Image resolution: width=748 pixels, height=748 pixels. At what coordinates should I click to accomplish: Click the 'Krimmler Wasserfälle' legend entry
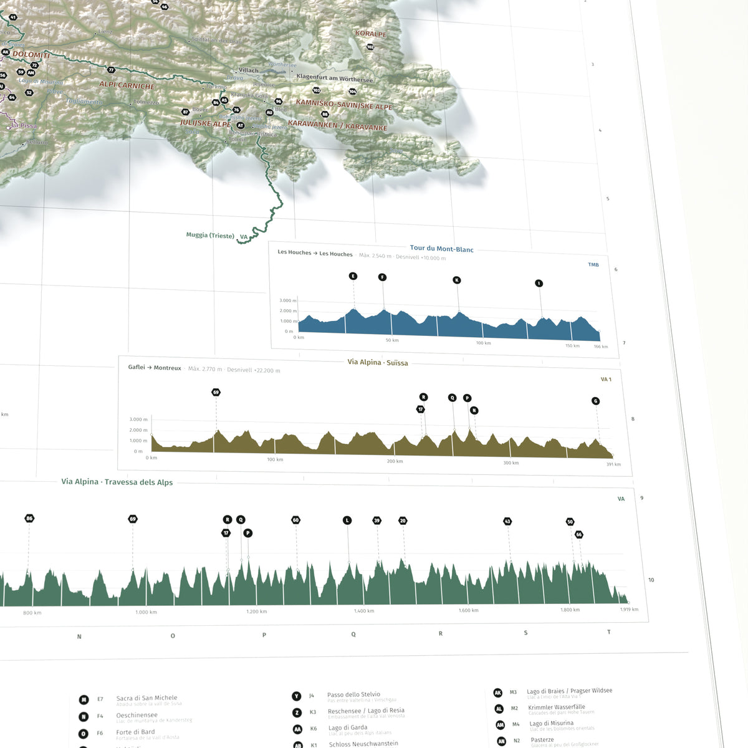557,707
